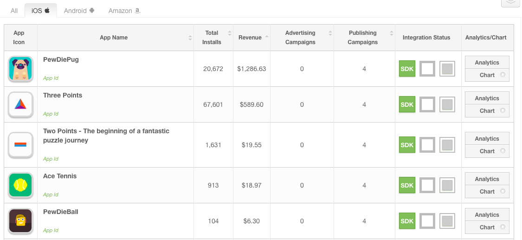Select the Two Points app icon
The image size is (522, 240).
(x=20, y=145)
